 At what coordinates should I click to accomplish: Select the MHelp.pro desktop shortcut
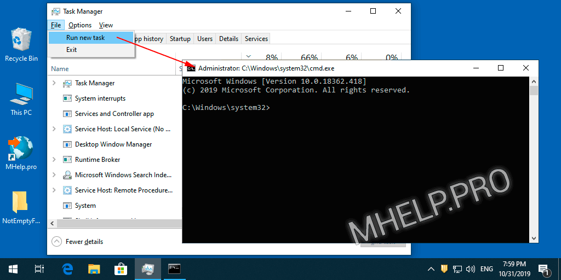[21, 153]
